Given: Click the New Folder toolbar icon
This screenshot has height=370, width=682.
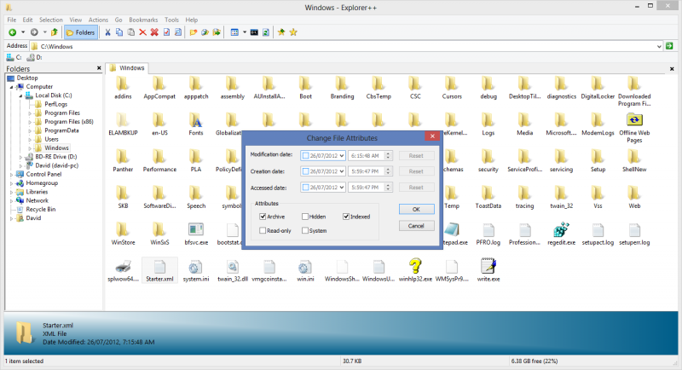Looking at the screenshot, I should coord(194,32).
